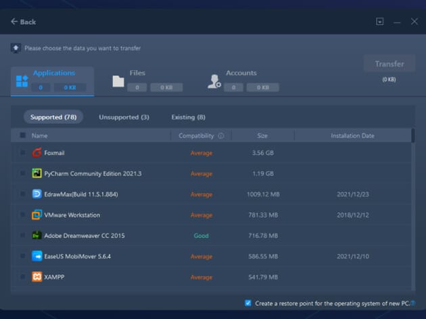Go Back to the previous screen
The height and width of the screenshot is (319, 426).
tap(23, 22)
